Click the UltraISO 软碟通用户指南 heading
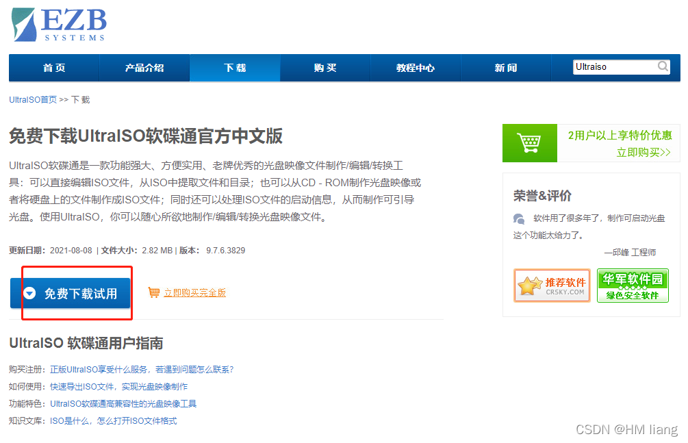Screen dimensions: 688x443 [x=86, y=343]
